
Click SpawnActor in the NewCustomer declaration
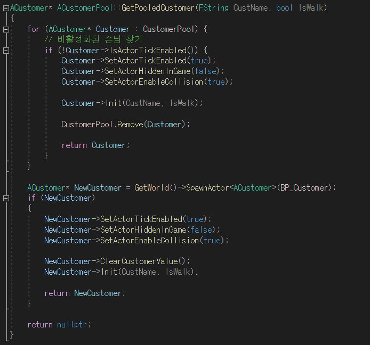coord(207,188)
